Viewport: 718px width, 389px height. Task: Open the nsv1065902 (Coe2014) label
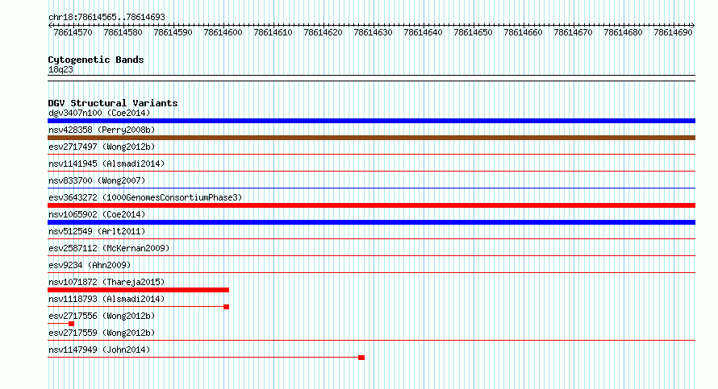(97, 214)
